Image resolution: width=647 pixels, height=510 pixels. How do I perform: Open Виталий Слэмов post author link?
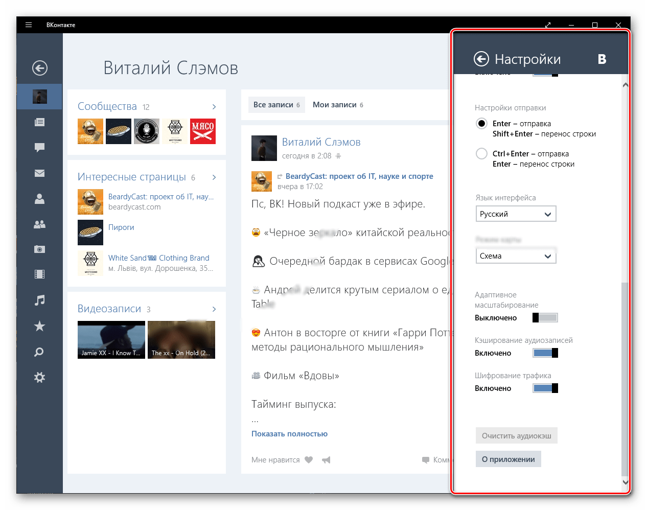(321, 142)
